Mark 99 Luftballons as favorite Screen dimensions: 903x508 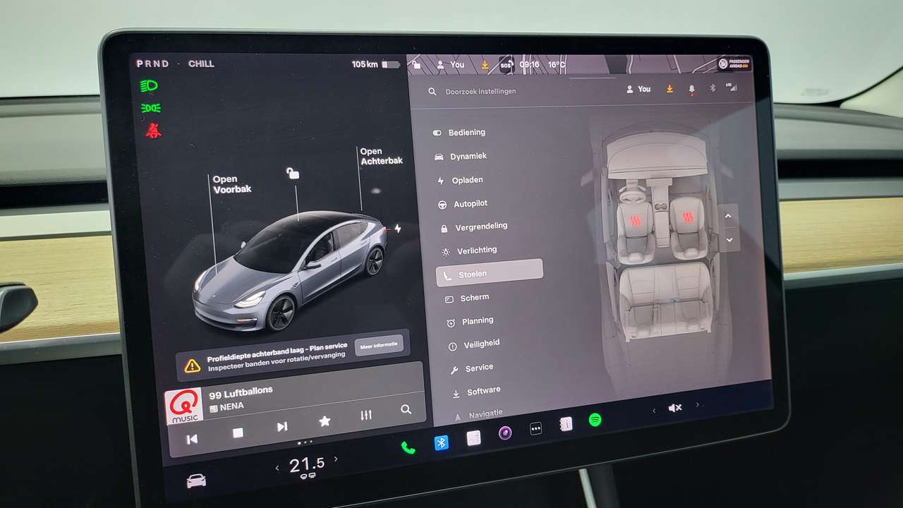[x=325, y=421]
